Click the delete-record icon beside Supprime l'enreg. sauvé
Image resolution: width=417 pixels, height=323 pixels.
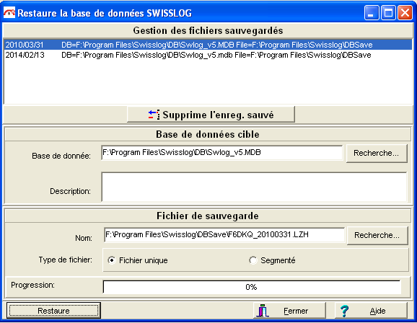click(x=154, y=115)
